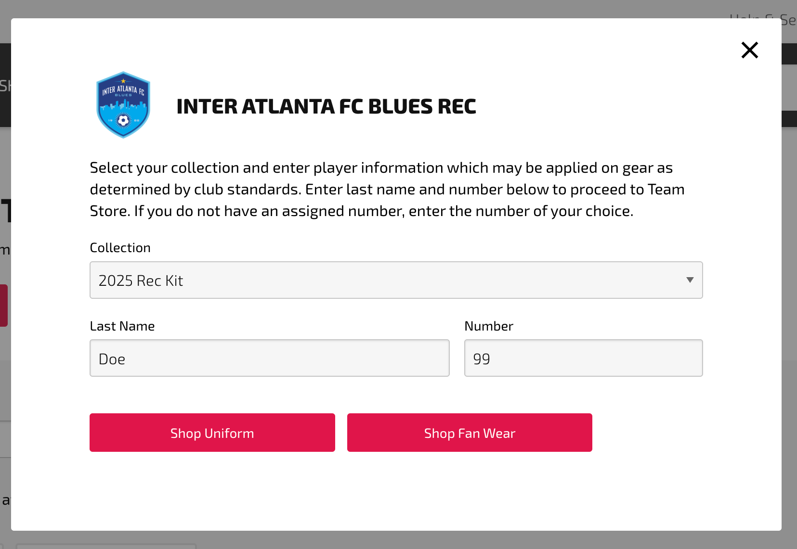Click the Inter Atlanta FC Blues crest logo

click(x=123, y=105)
